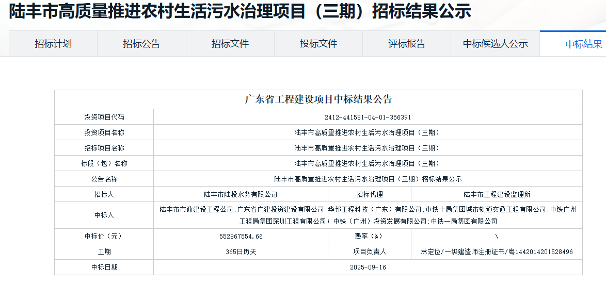The image size is (606, 286).
Task: Click the 中标价（元） label cell
Action: (104, 236)
